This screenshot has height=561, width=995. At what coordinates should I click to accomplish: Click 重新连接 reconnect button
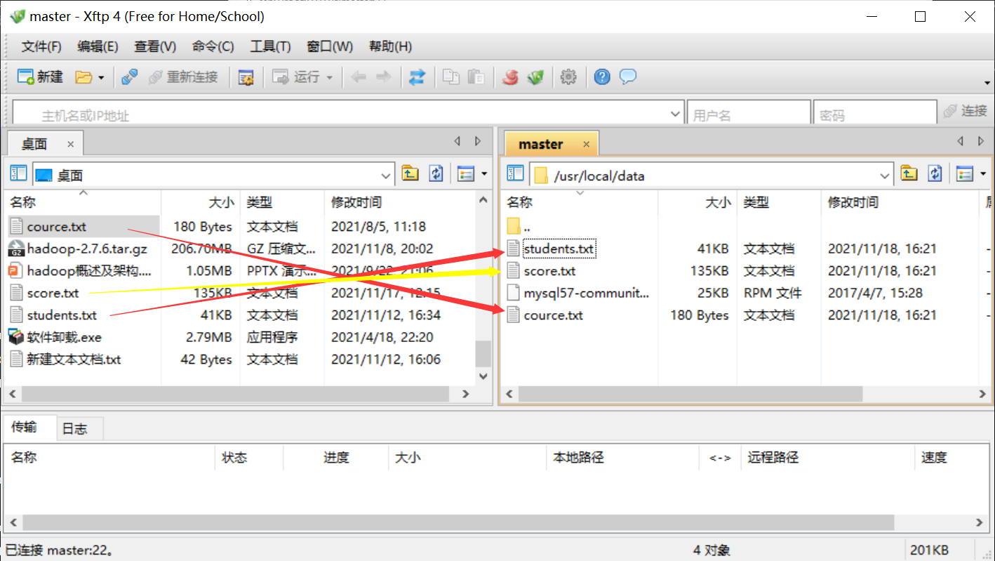(x=183, y=77)
